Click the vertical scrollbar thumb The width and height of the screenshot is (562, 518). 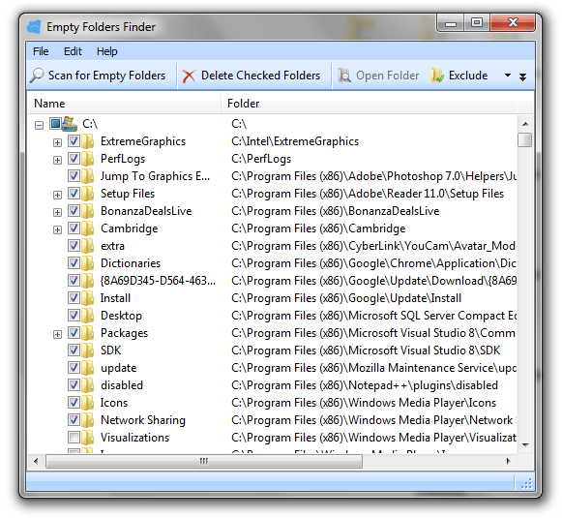coord(525,139)
